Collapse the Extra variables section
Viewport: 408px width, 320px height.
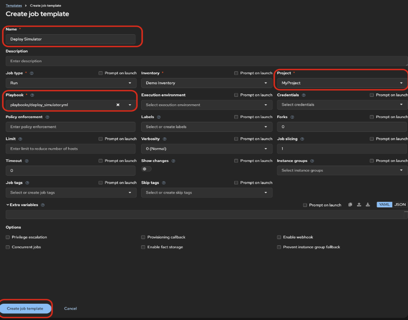point(8,205)
